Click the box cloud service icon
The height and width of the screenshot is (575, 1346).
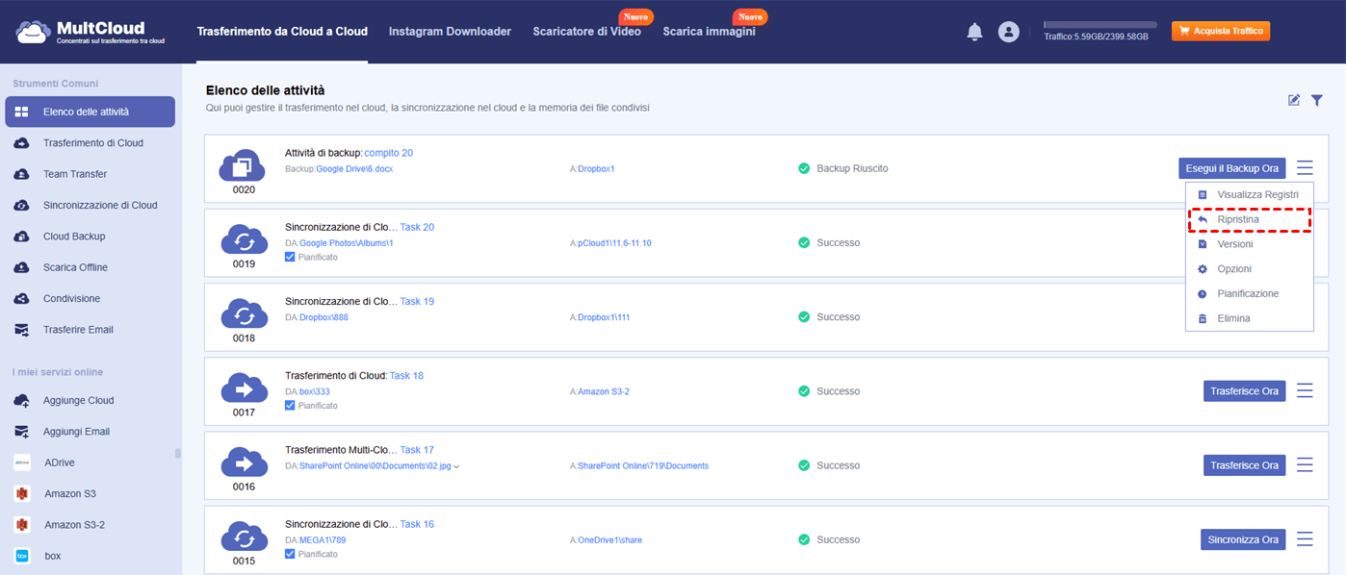[22, 556]
